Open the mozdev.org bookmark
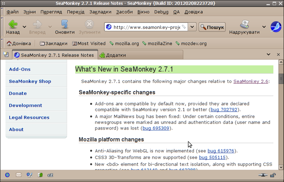Screen dimensions: 284x182 (191, 43)
